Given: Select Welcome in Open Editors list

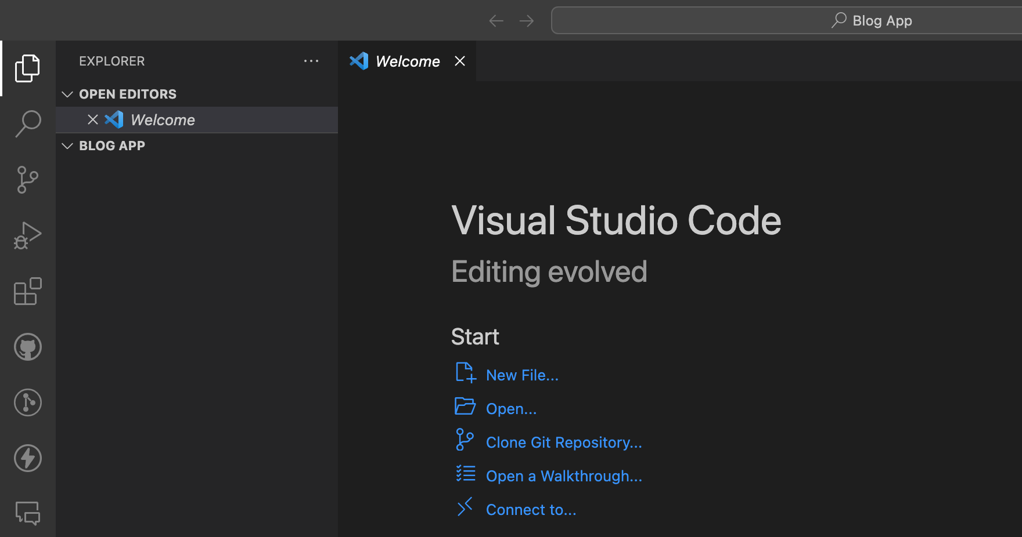Looking at the screenshot, I should pyautogui.click(x=197, y=119).
